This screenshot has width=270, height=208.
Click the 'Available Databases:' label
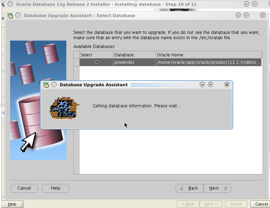click(94, 47)
